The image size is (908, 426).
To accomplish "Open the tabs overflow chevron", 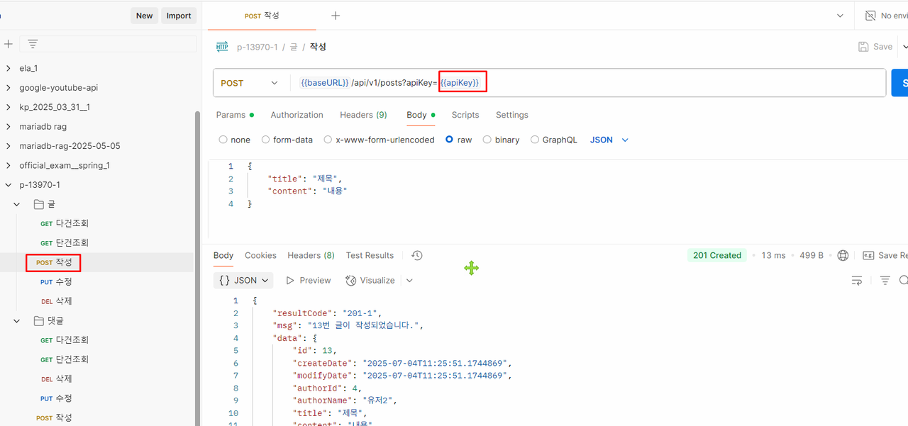I will pyautogui.click(x=841, y=16).
